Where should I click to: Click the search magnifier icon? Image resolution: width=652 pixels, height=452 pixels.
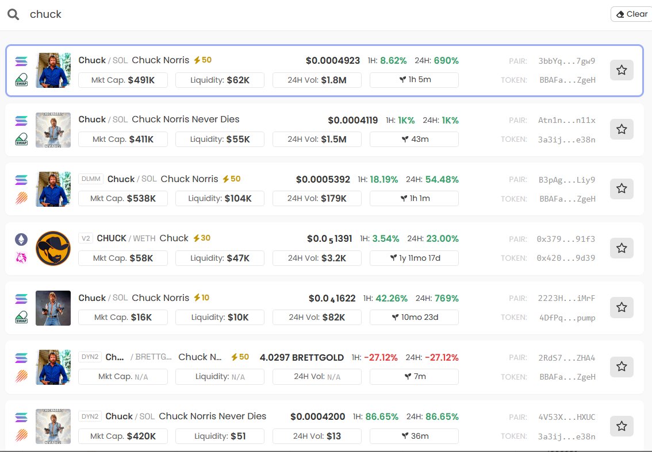click(13, 14)
